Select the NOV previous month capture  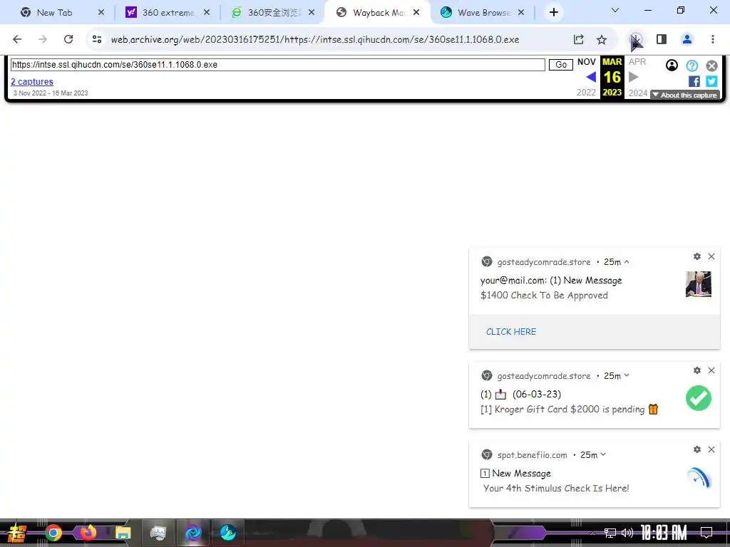click(586, 62)
